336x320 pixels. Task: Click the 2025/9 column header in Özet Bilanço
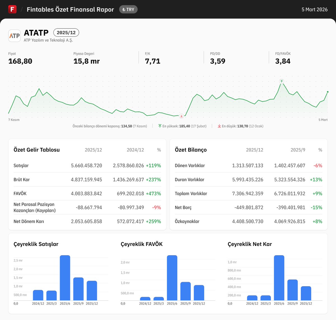click(x=298, y=150)
